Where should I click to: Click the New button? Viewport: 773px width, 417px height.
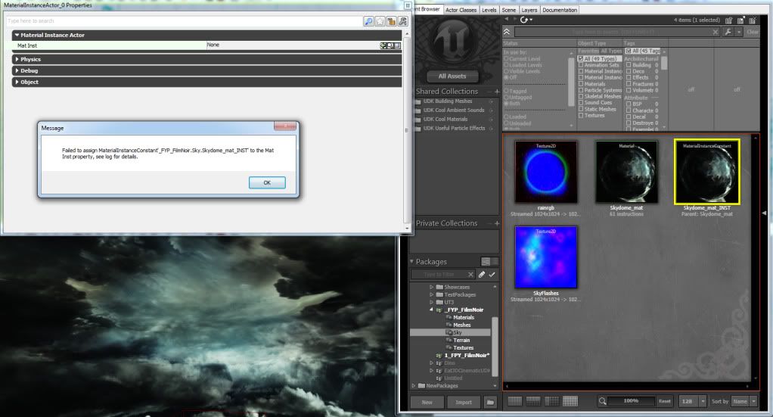[x=427, y=402]
